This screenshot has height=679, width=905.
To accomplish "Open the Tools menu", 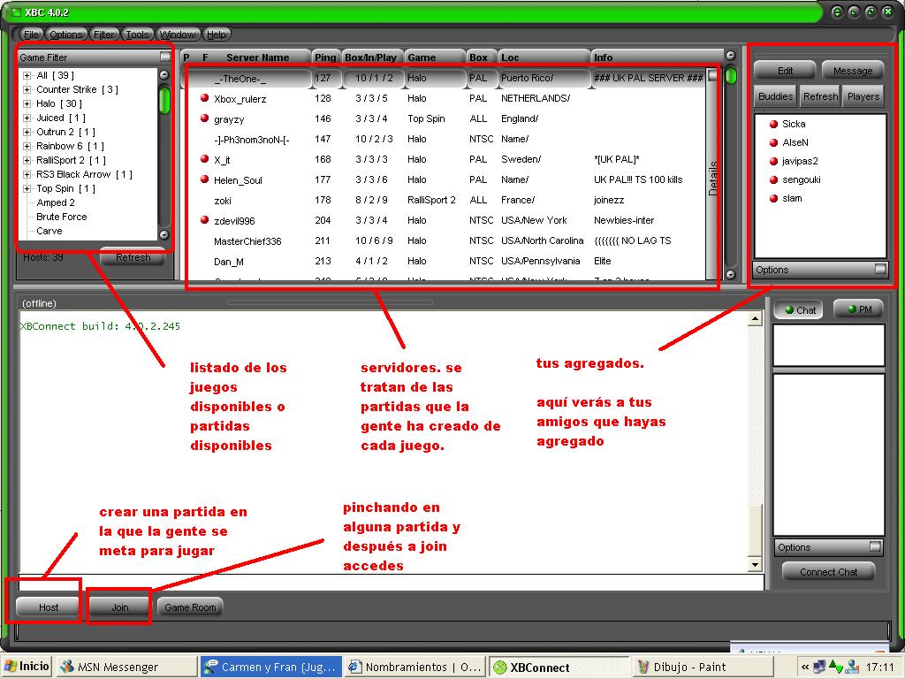I will tap(137, 34).
